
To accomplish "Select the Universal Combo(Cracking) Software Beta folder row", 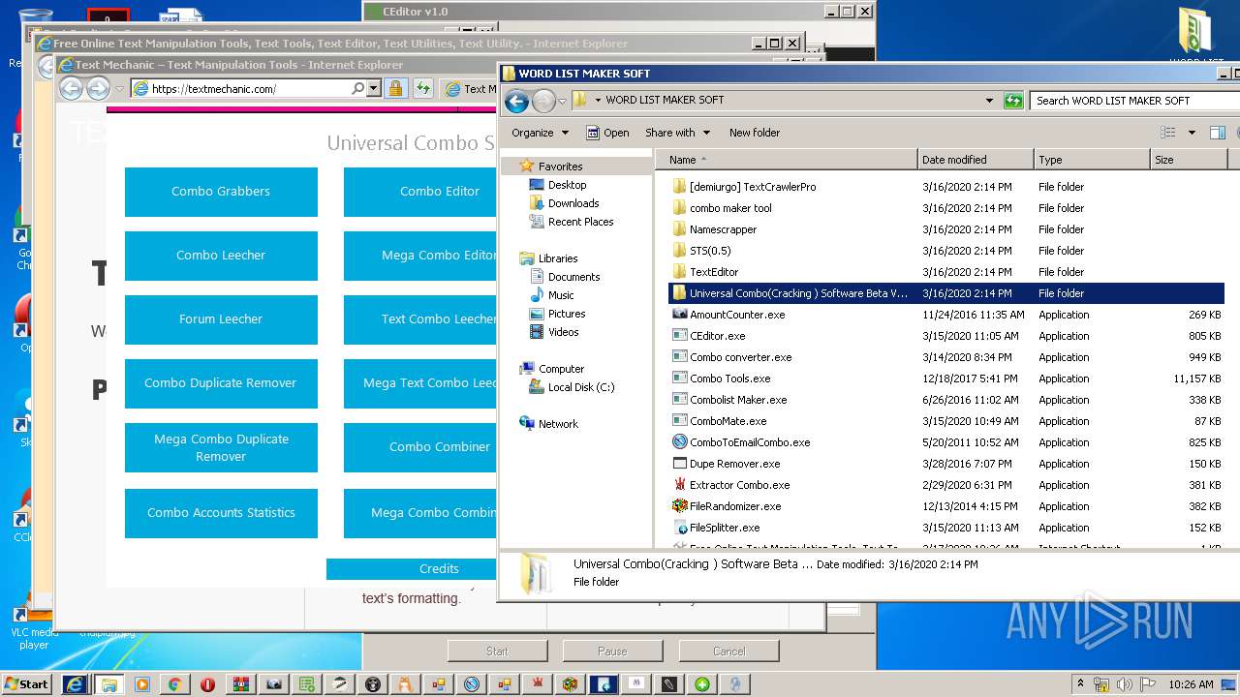I will click(x=946, y=293).
